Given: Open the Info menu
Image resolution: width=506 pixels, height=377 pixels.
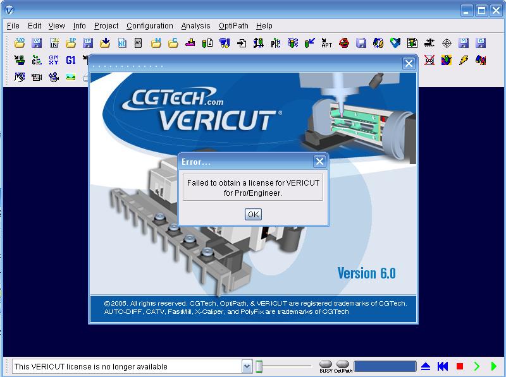Looking at the screenshot, I should pyautogui.click(x=80, y=26).
